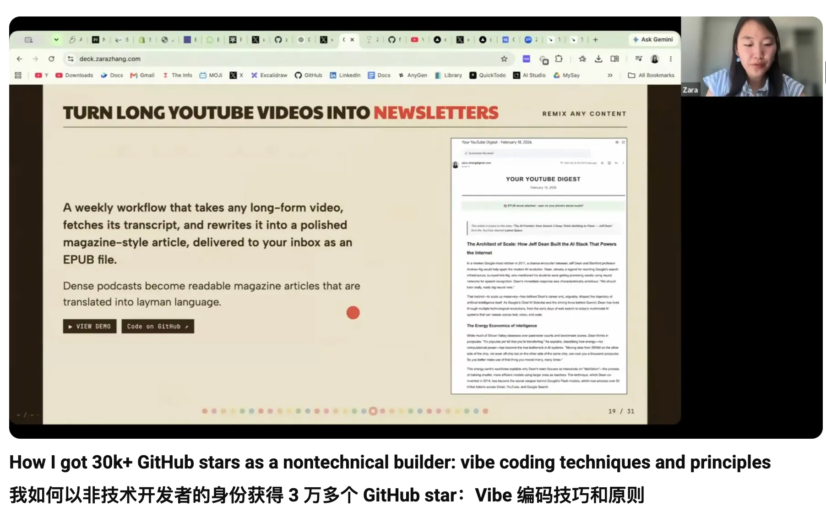Open the media controls playlist icon
The height and width of the screenshot is (512, 826).
coord(639,59)
